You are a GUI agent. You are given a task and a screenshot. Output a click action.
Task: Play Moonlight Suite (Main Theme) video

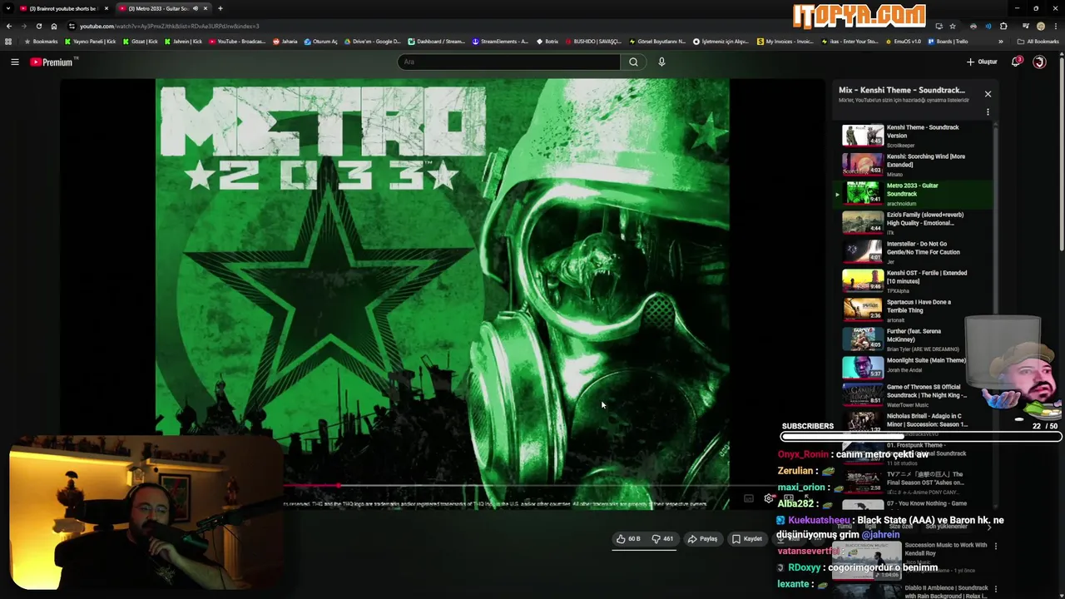pos(914,366)
